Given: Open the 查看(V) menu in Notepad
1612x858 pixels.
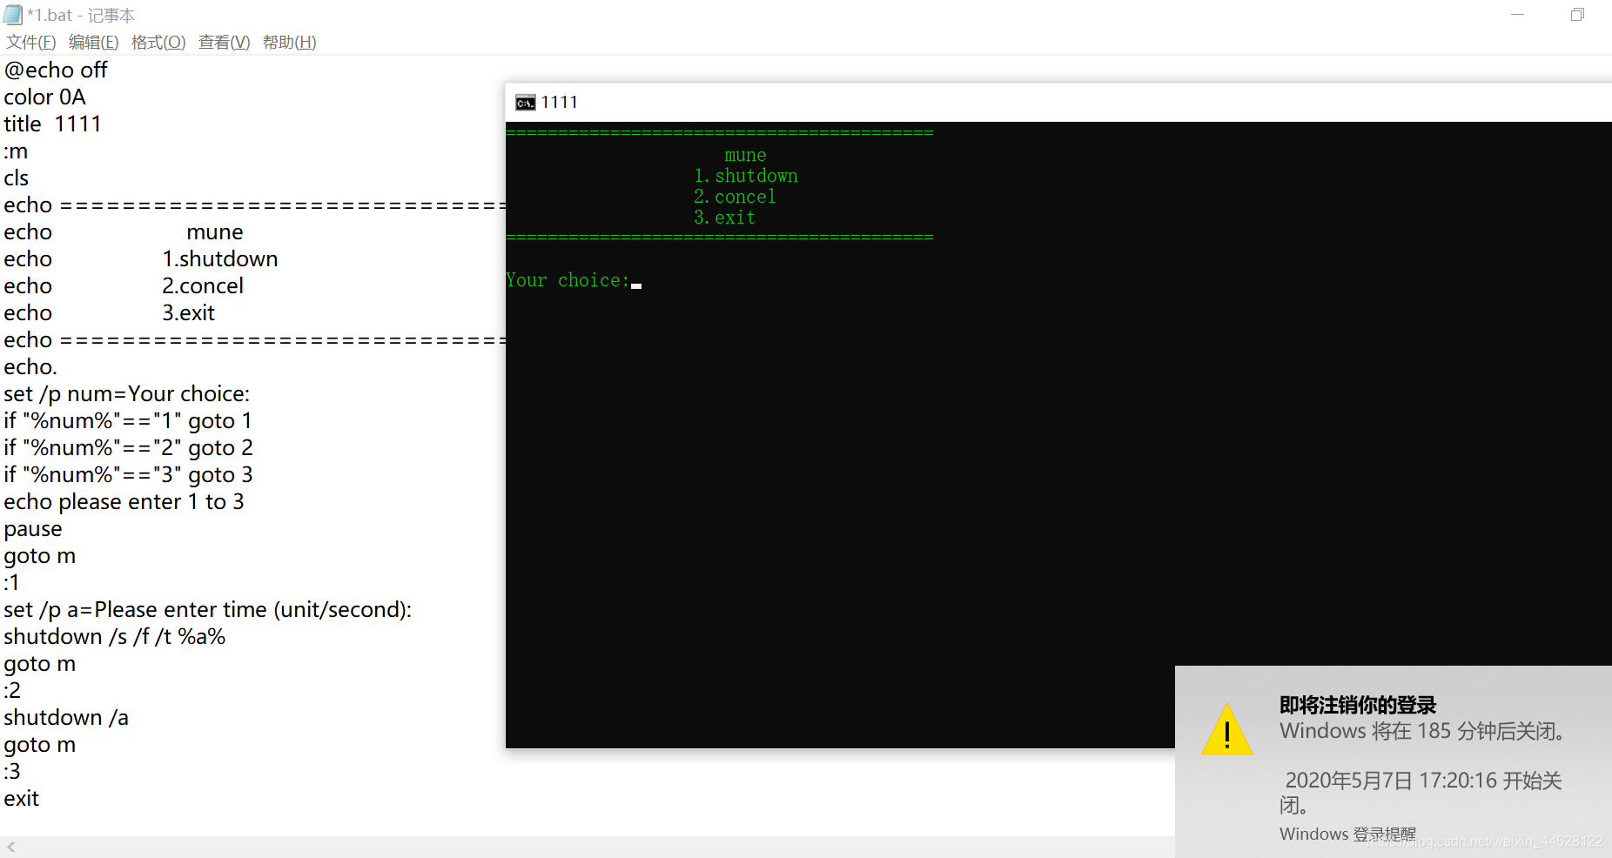Looking at the screenshot, I should [x=224, y=43].
